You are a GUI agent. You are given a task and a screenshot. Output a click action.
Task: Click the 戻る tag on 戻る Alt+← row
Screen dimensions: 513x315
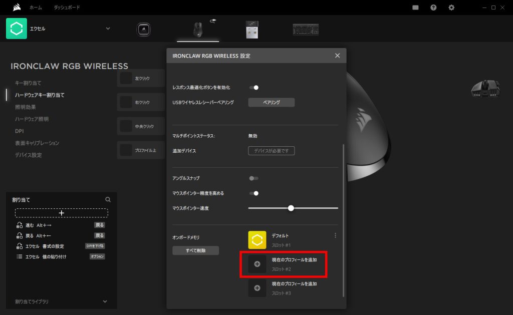[x=100, y=235]
